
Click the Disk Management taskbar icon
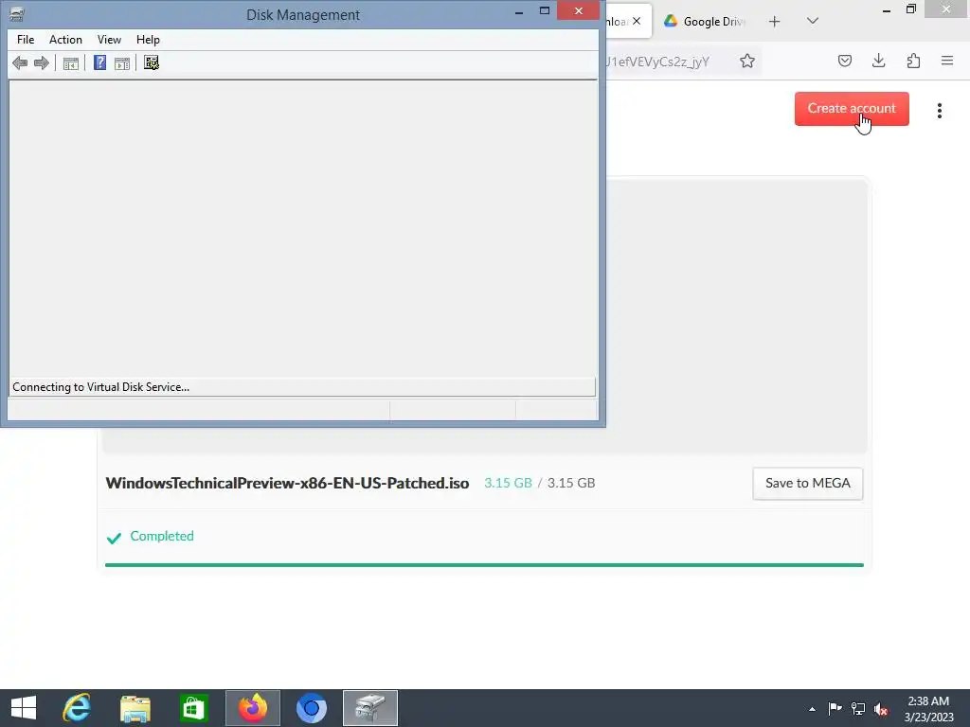tap(370, 708)
